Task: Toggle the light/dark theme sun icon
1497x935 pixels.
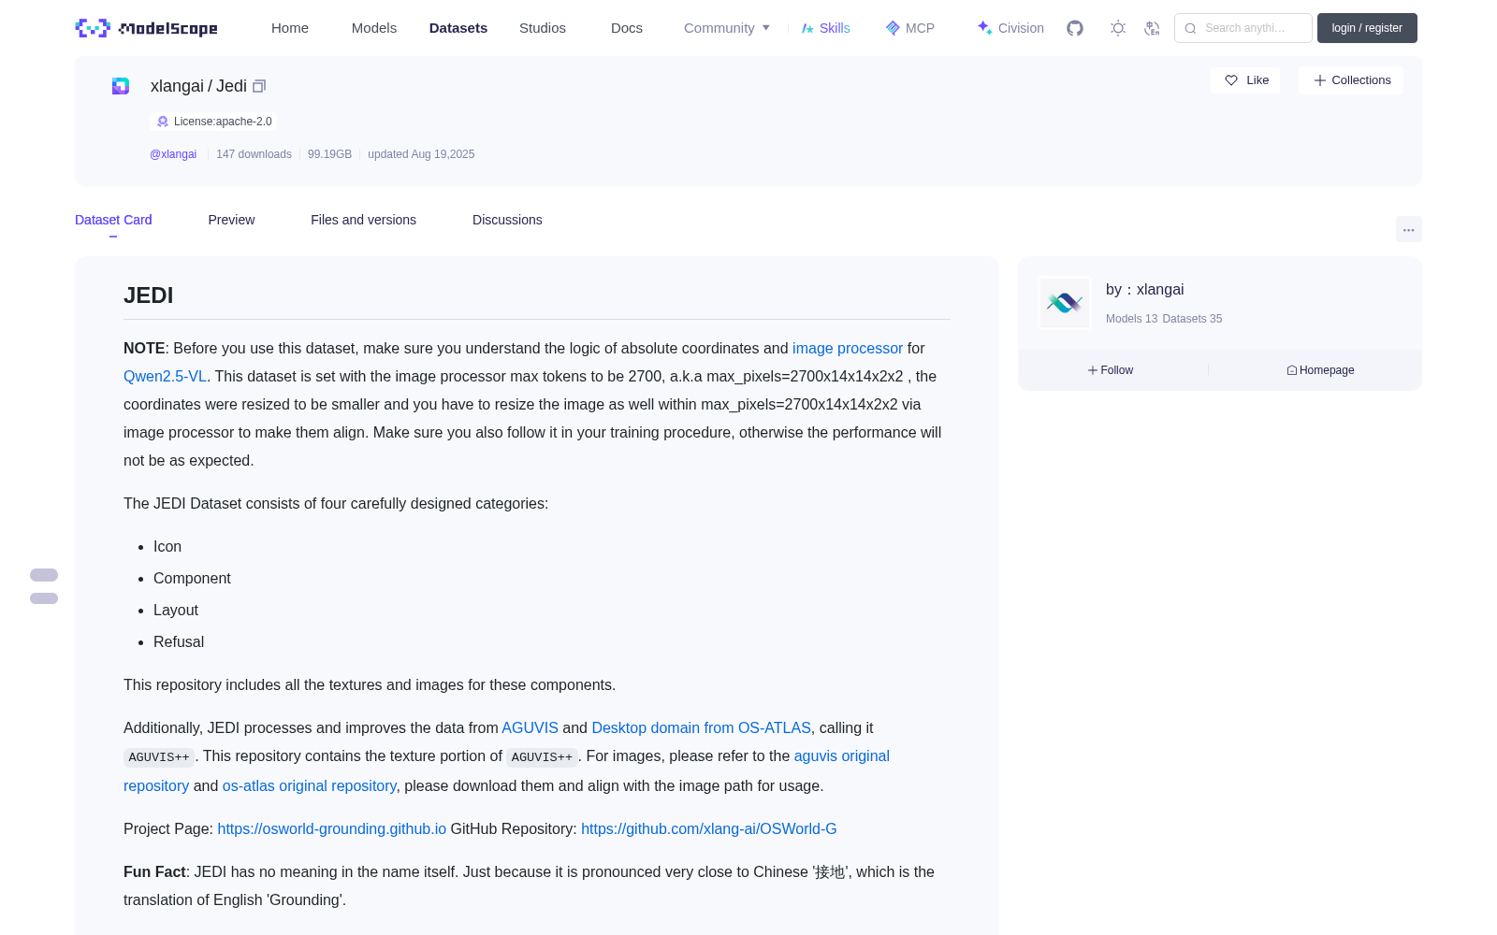Action: click(1118, 28)
